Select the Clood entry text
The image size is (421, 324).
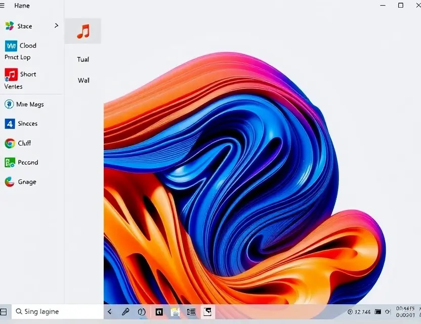point(28,46)
